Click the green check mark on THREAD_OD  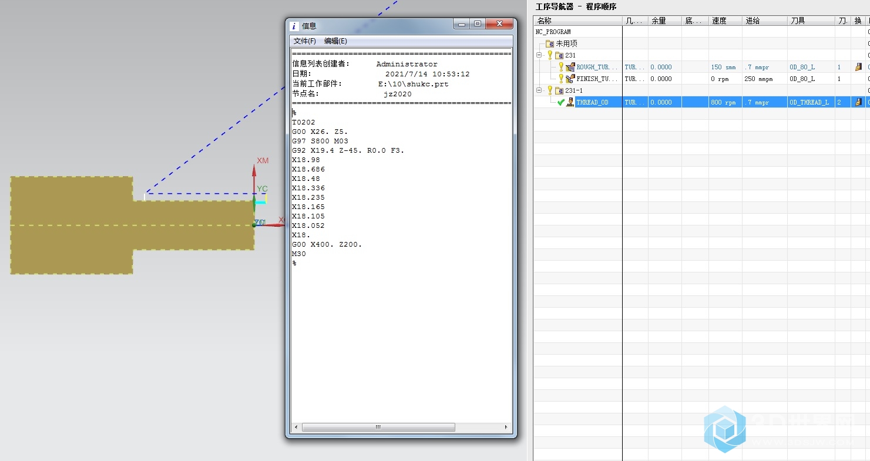pyautogui.click(x=561, y=102)
